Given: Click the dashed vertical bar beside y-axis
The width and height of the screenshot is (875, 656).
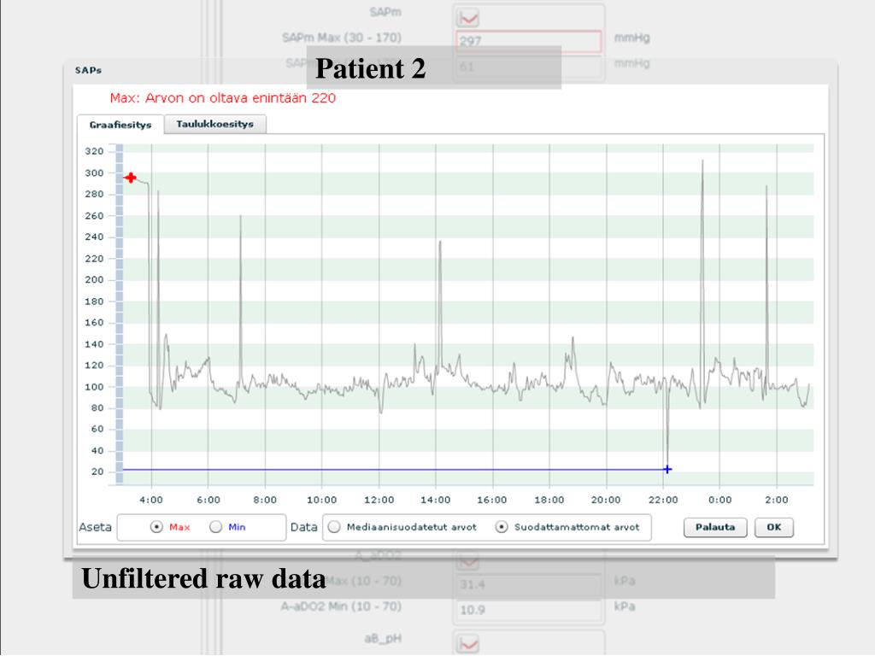Looking at the screenshot, I should point(120,314).
